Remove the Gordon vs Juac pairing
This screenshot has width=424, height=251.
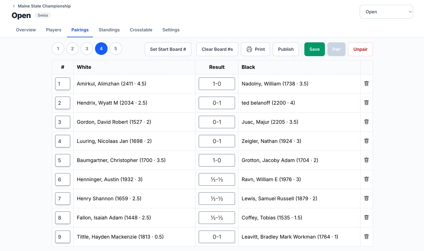pos(366,122)
